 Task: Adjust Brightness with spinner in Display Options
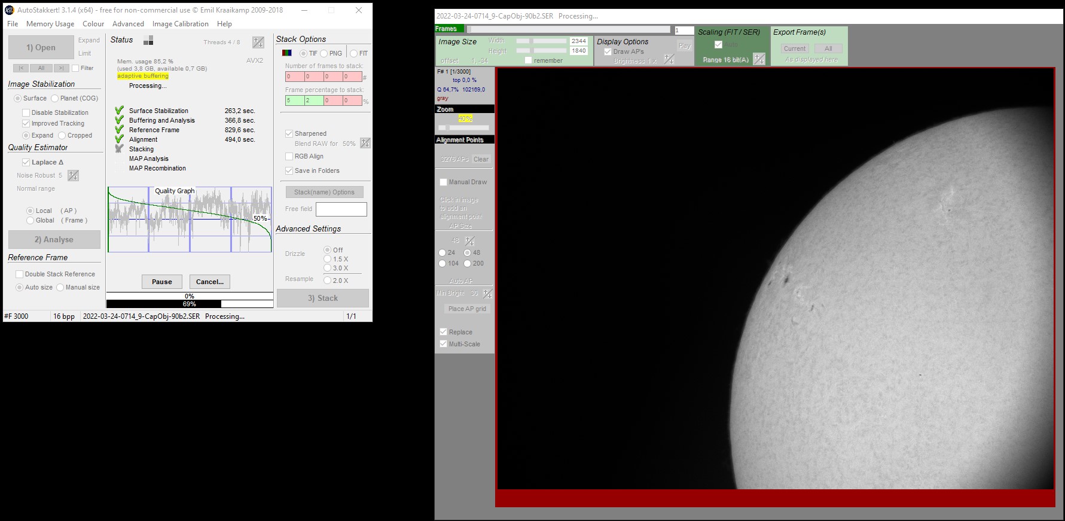click(669, 60)
